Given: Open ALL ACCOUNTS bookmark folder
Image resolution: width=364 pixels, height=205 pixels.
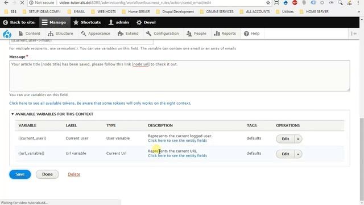Looking at the screenshot, I should click(255, 11).
